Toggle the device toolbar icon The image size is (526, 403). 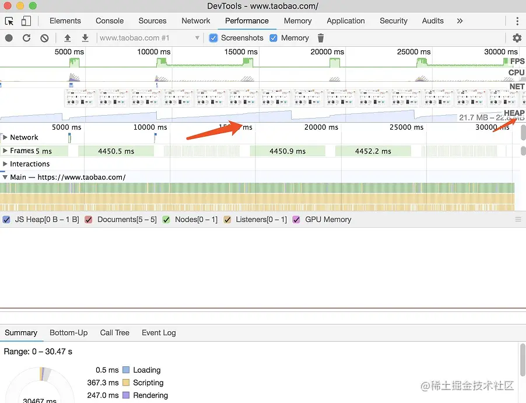coord(26,21)
